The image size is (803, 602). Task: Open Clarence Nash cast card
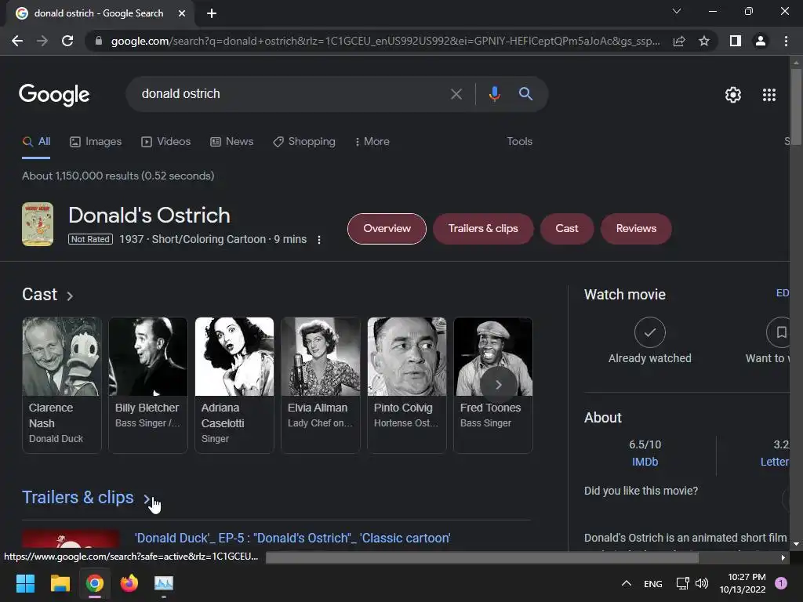tap(62, 385)
